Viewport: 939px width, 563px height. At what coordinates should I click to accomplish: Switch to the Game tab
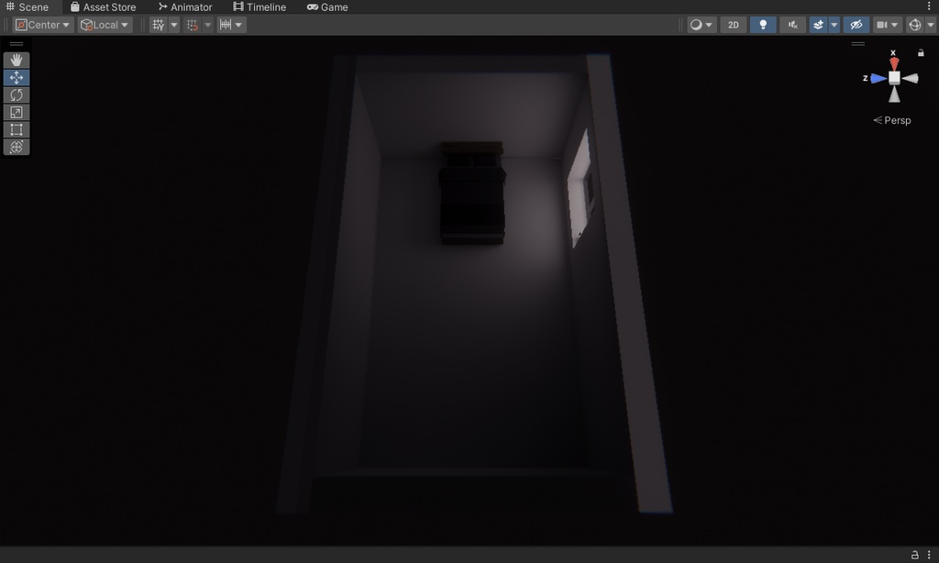click(330, 6)
